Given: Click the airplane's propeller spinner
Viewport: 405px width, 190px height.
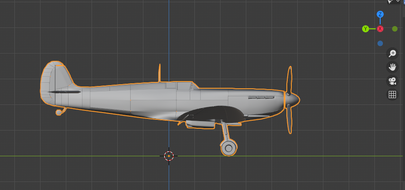Looking at the screenshot, I should (292, 100).
